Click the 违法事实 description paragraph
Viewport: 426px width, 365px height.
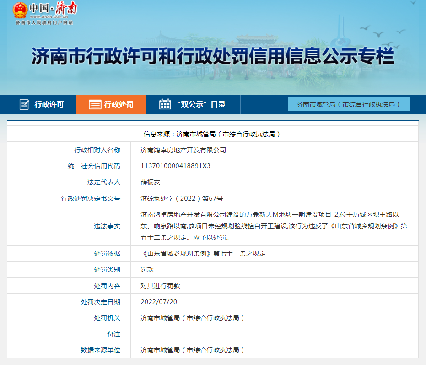[274, 226]
